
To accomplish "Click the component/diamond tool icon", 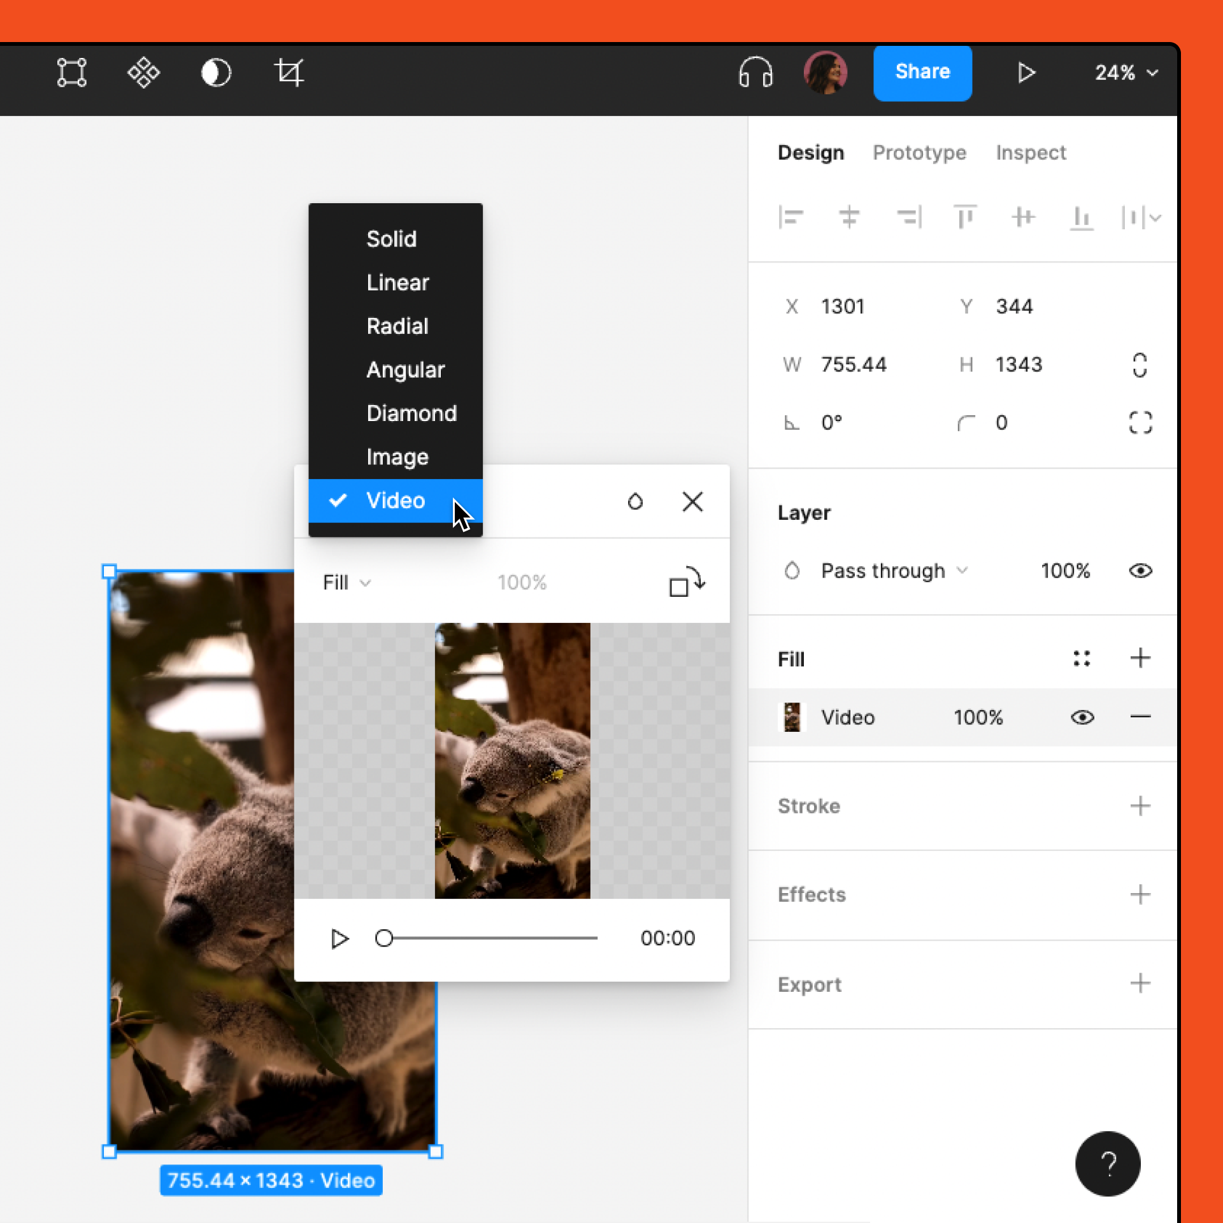I will 143,73.
